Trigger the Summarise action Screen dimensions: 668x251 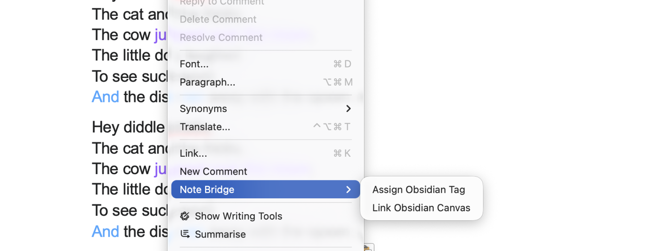(x=220, y=234)
